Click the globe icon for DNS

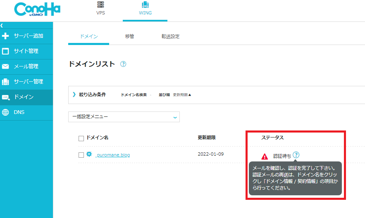pyautogui.click(x=5, y=112)
